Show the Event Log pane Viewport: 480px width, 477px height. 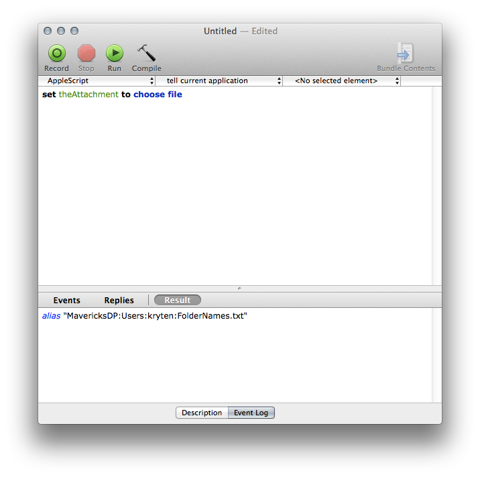[251, 413]
